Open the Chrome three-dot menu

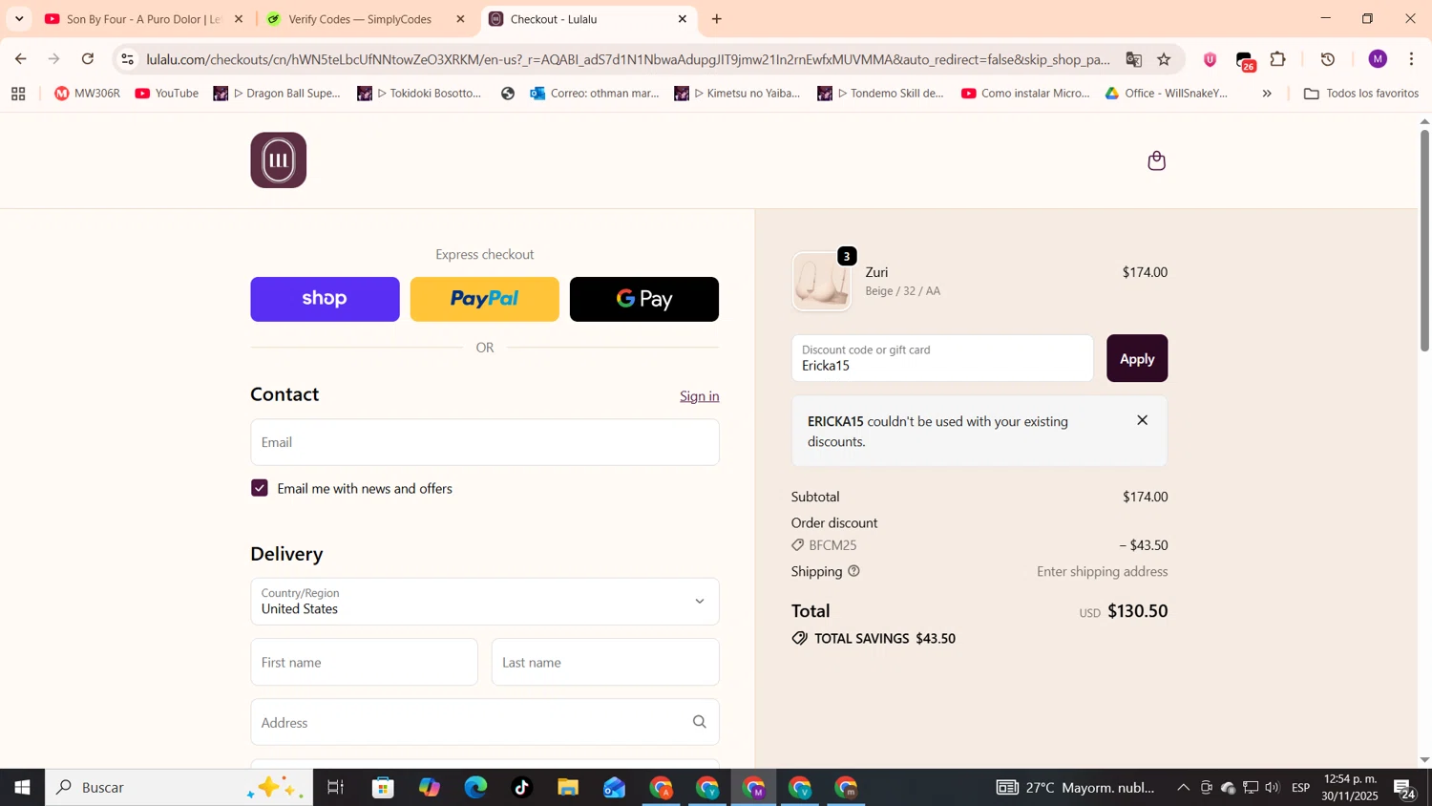pos(1411,59)
